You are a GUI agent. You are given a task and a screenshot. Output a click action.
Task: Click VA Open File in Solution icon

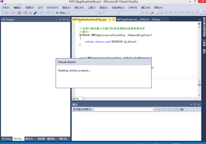(166, 13)
